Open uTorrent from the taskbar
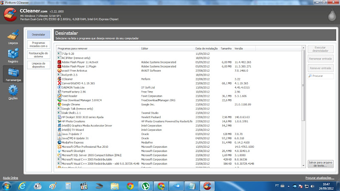The height and width of the screenshot is (191, 340). [145, 186]
